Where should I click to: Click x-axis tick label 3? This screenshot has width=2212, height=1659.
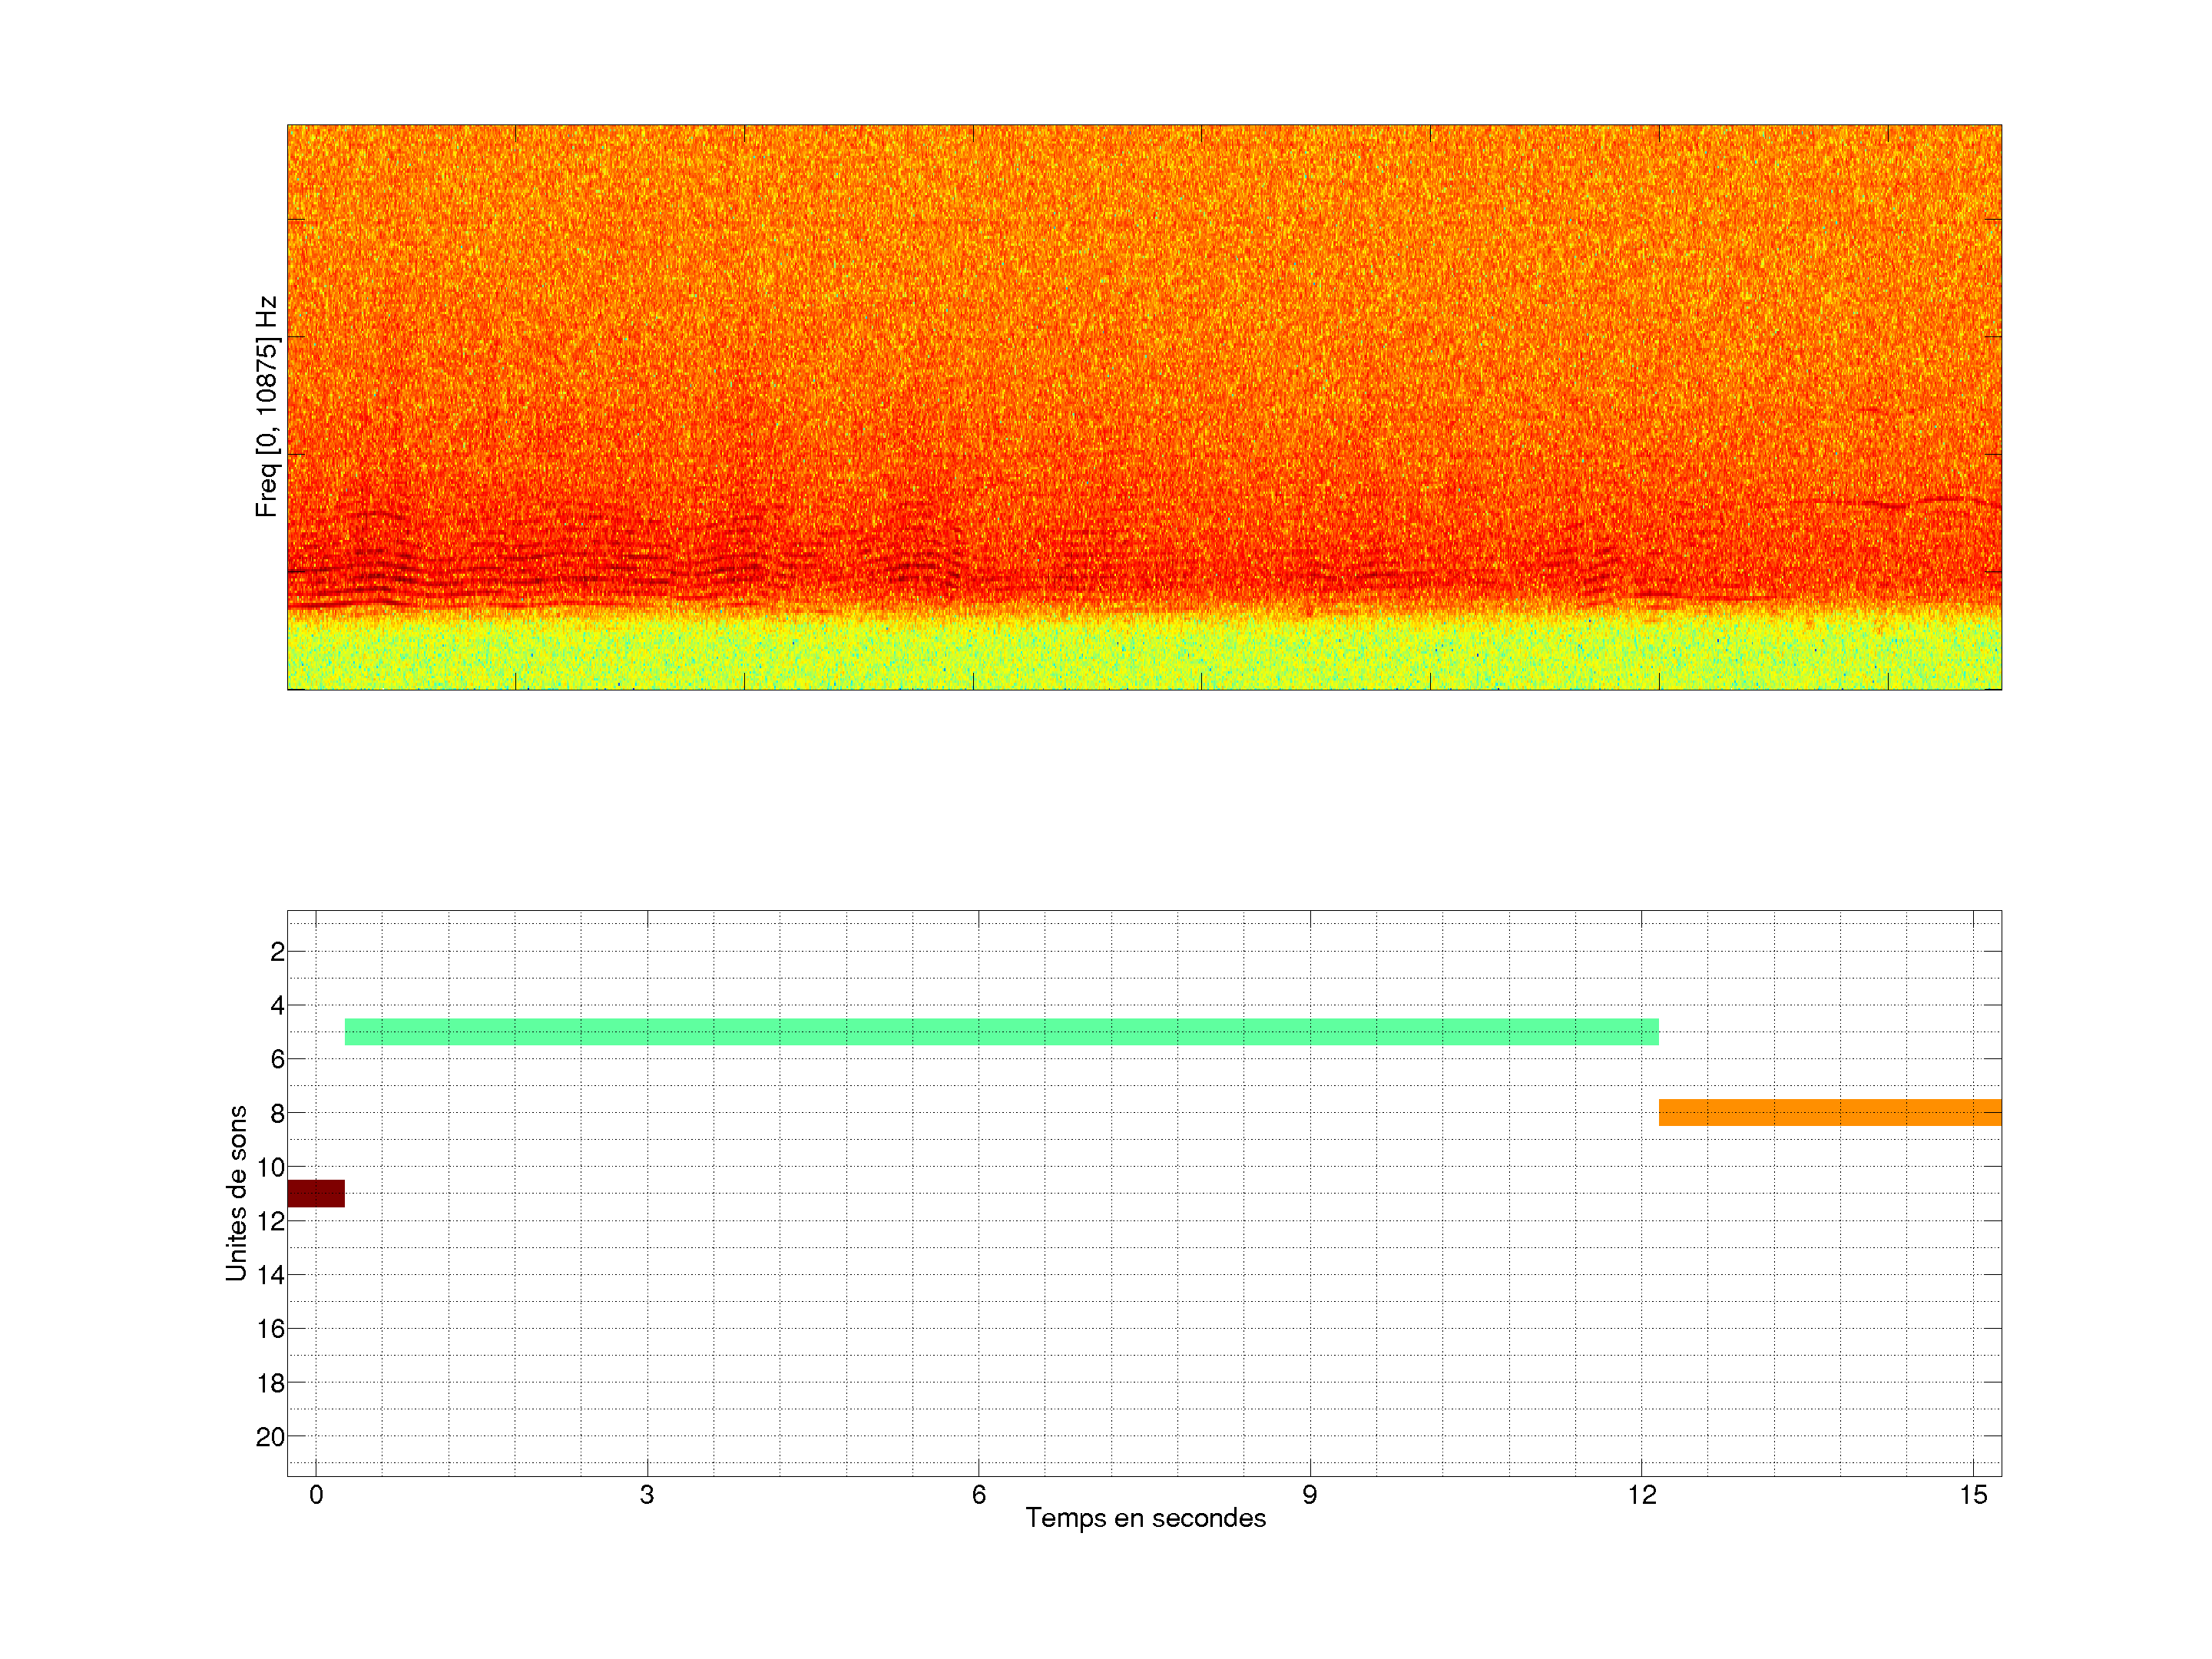click(647, 1495)
